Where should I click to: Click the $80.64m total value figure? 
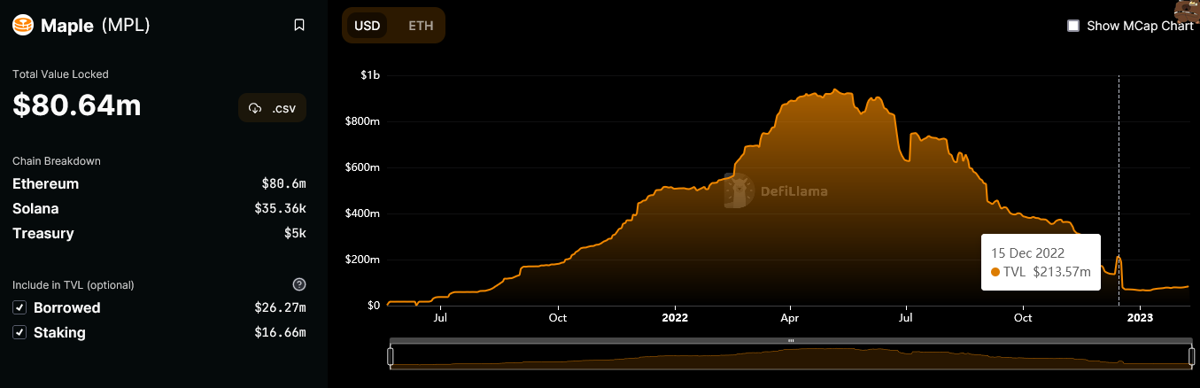coord(77,105)
